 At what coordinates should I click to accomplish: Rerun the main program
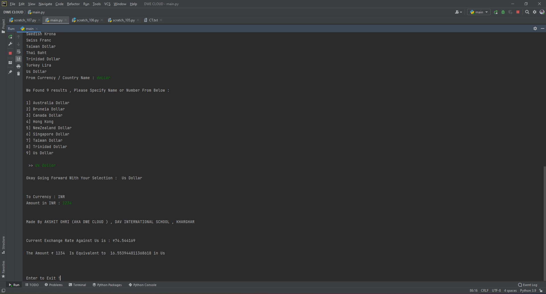point(10,37)
